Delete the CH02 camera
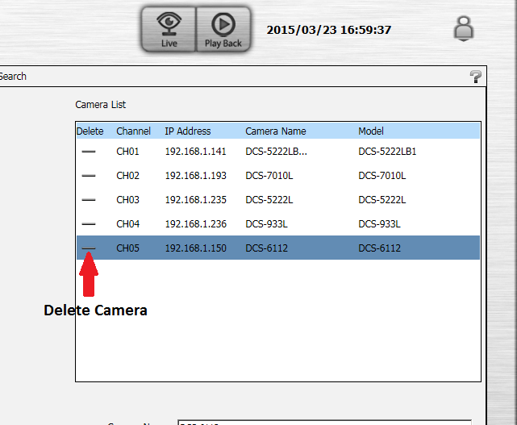The height and width of the screenshot is (425, 517). point(89,176)
